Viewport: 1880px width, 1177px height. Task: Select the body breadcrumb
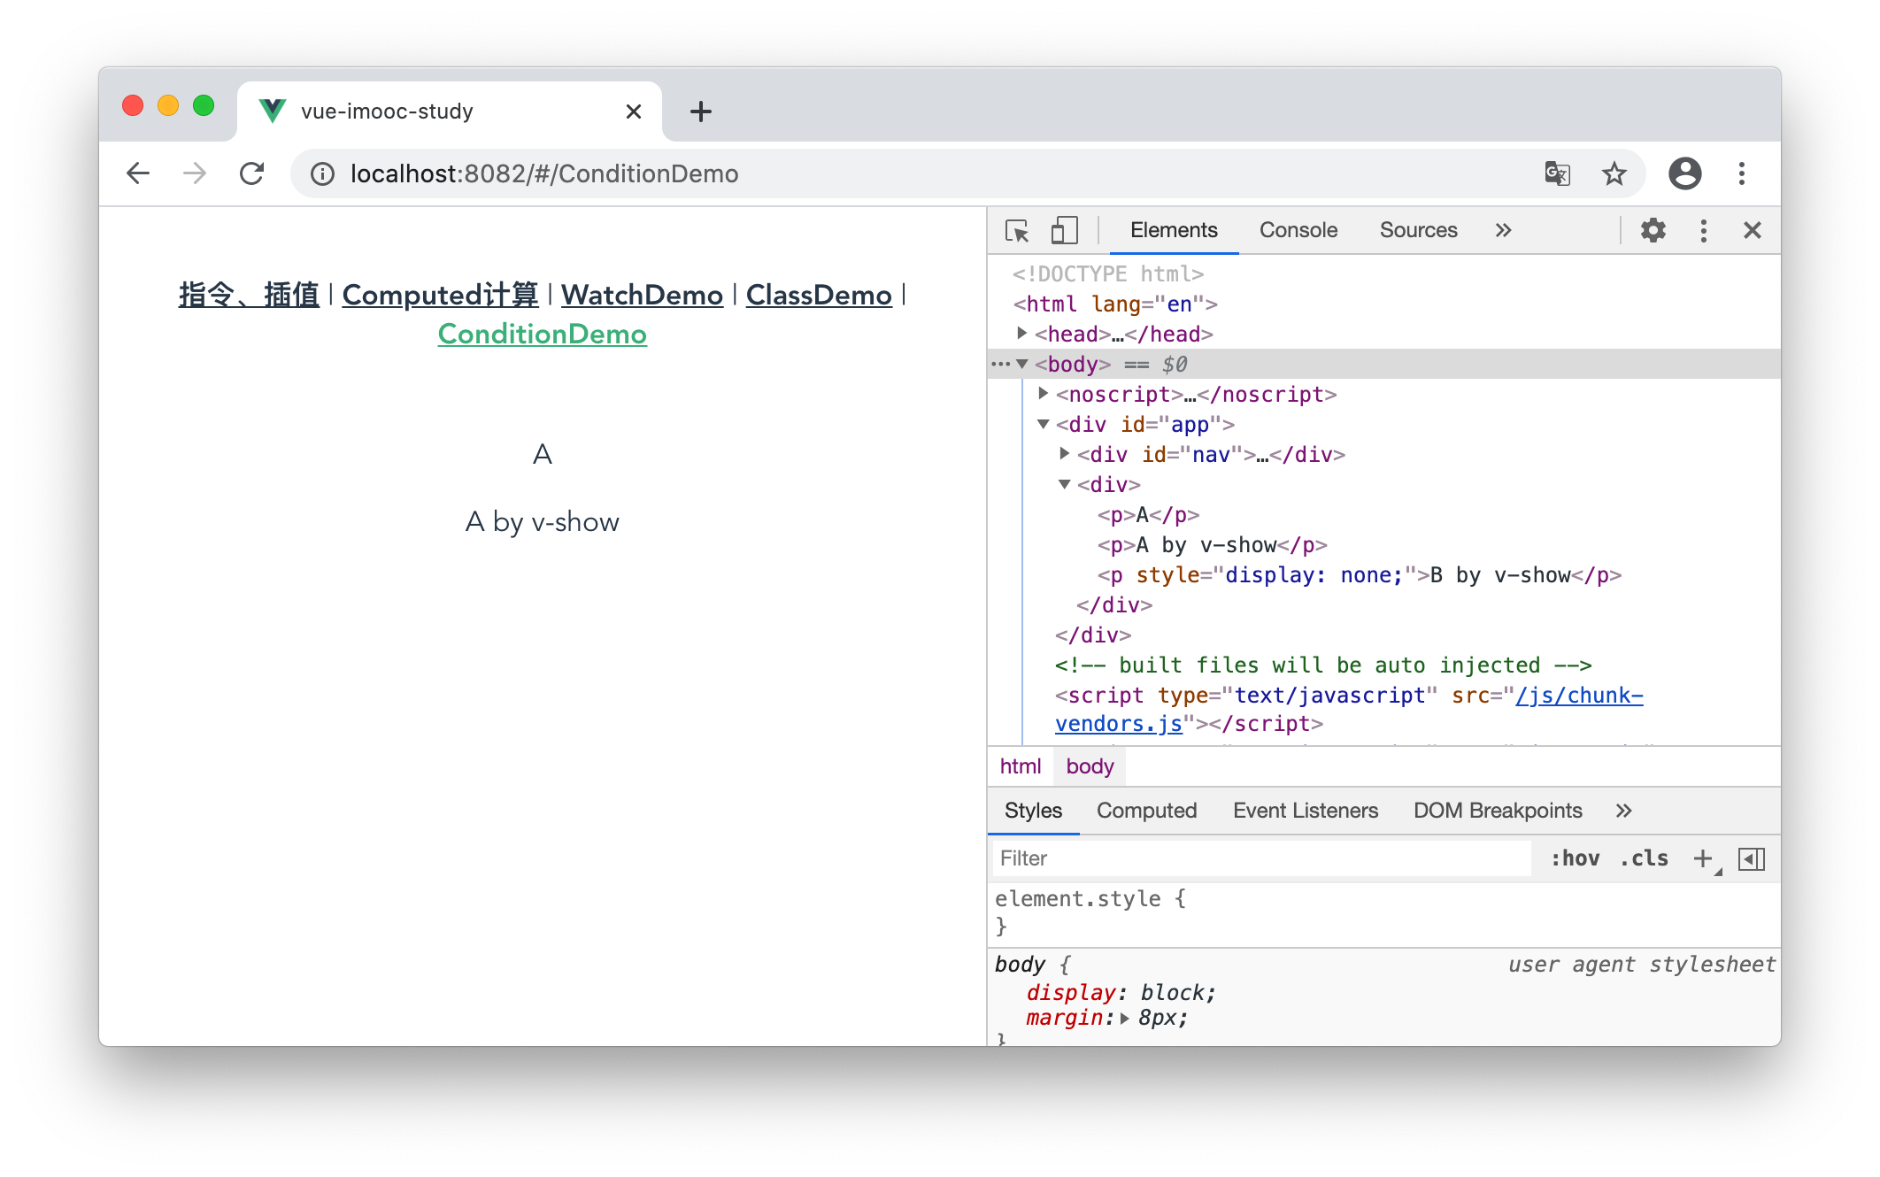[x=1090, y=766]
